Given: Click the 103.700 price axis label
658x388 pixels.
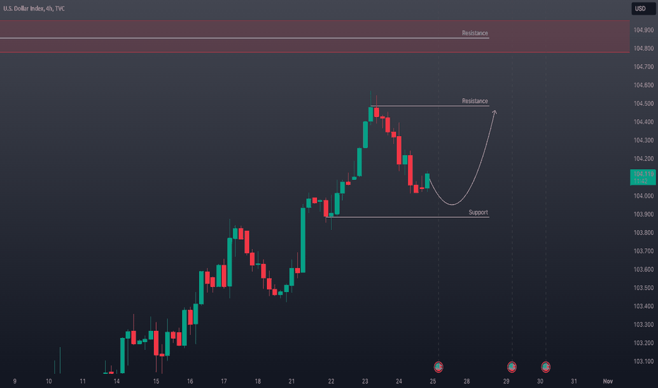Looking at the screenshot, I should coord(643,251).
